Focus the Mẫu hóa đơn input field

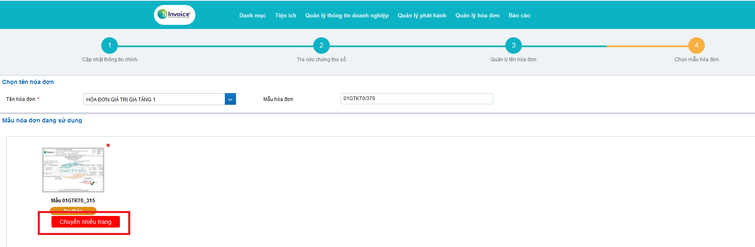[x=416, y=98]
